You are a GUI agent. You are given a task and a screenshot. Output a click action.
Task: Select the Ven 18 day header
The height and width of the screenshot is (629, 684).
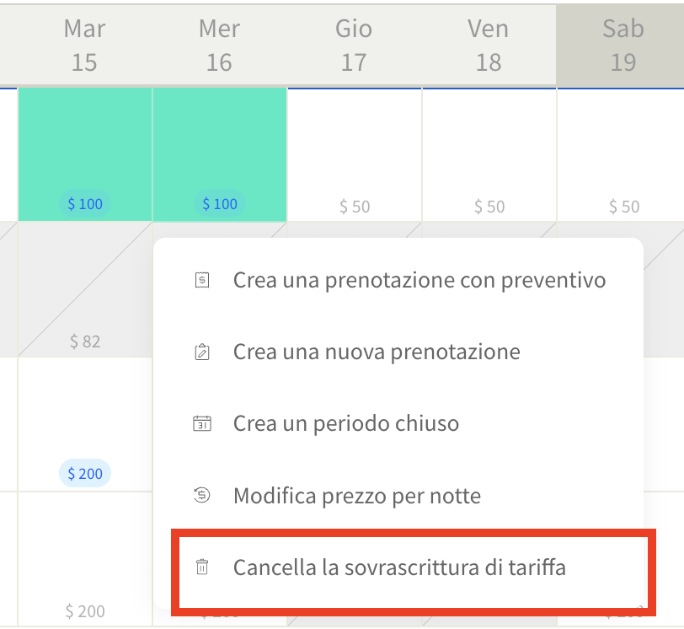coord(489,46)
